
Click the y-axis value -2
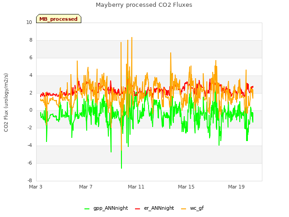[x=30, y=127]
